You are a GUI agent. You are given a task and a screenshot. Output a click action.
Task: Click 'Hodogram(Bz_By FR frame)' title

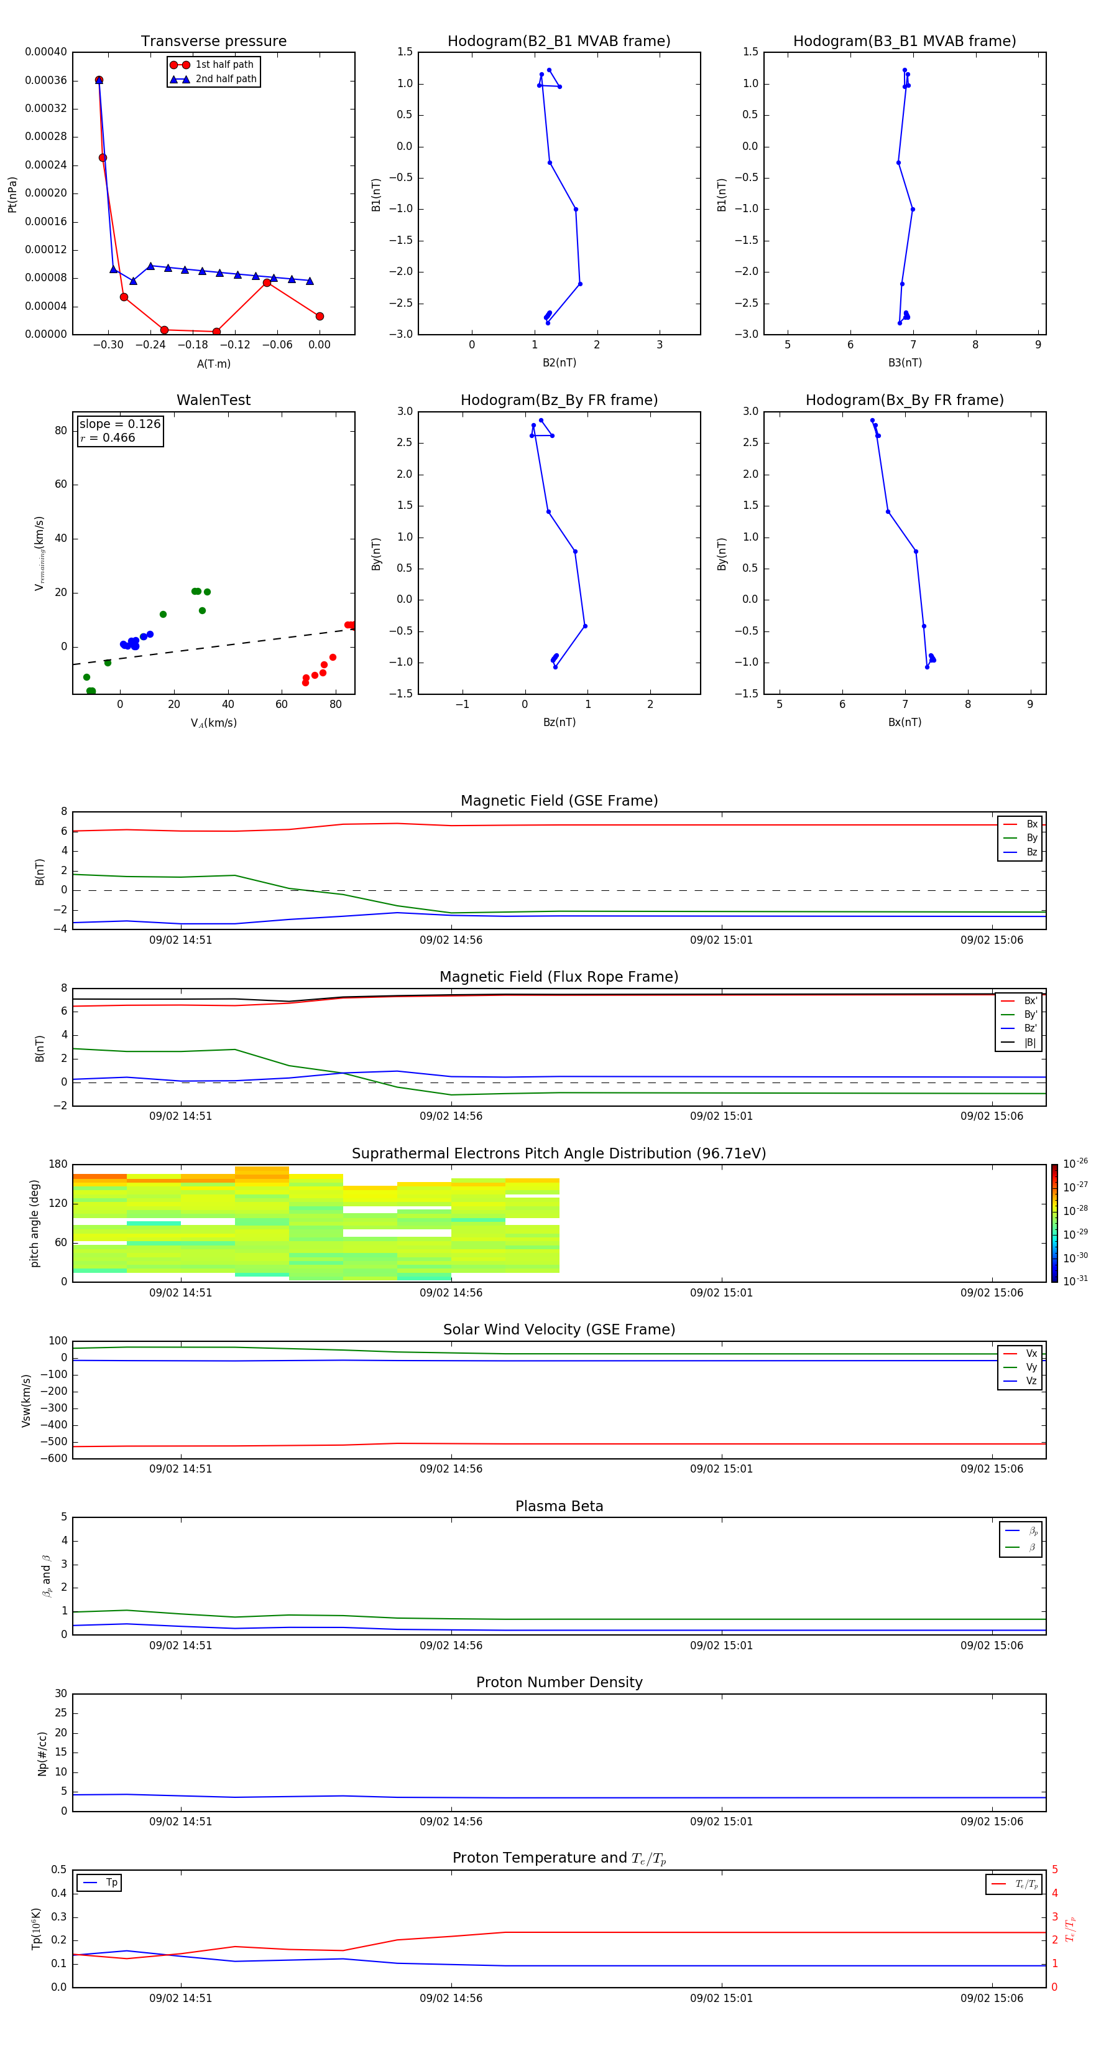point(559,400)
